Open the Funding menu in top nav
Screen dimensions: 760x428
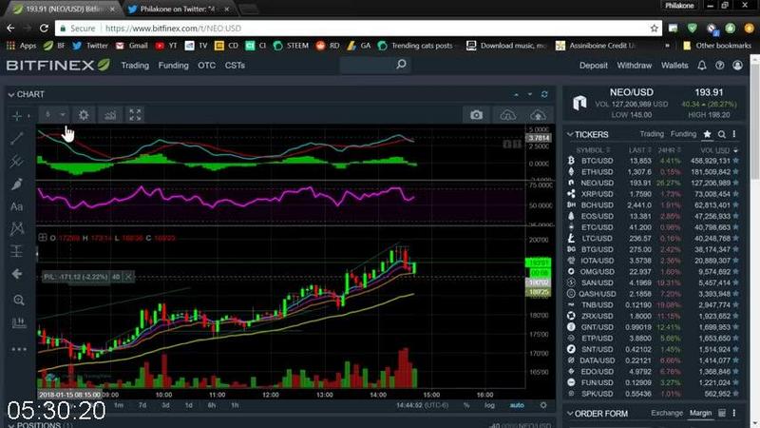point(173,65)
